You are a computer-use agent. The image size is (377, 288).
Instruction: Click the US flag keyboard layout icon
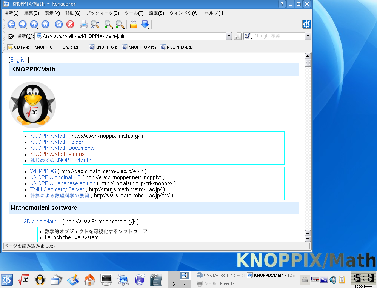314,280
